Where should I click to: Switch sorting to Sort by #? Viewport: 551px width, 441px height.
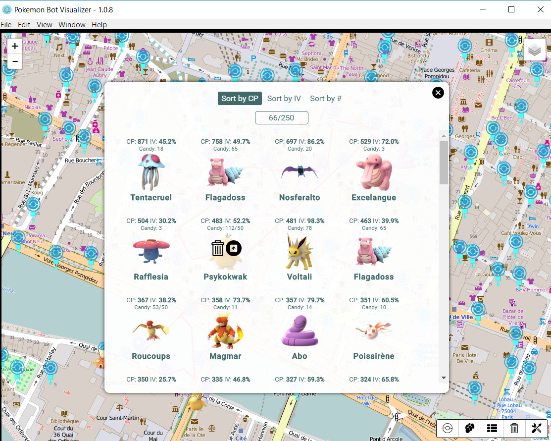click(326, 99)
